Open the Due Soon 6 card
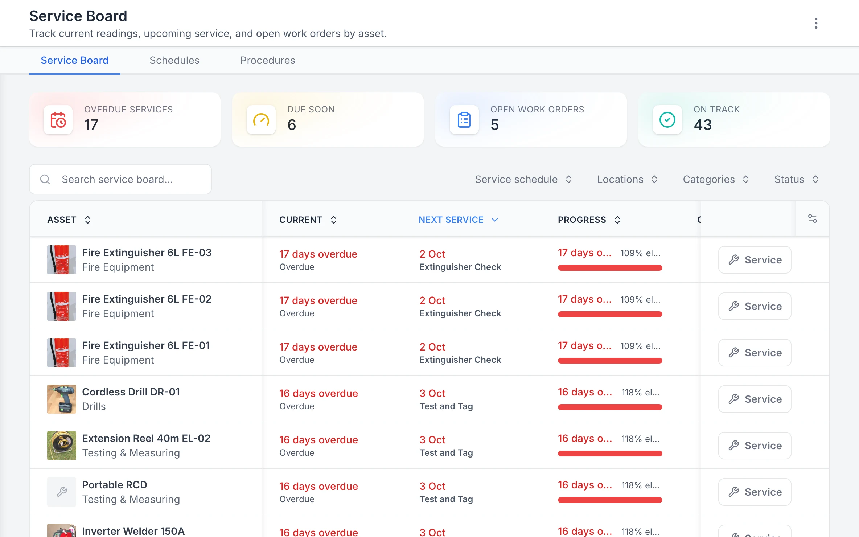 pos(328,119)
